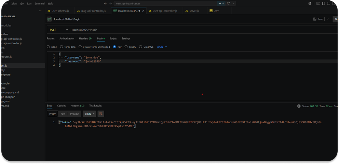
Task: Open the Run menu
Action: tap(29, 4)
